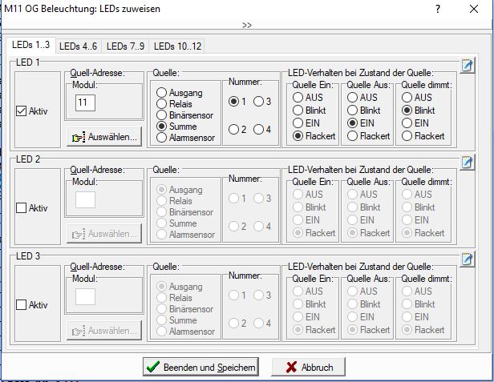The image size is (494, 382).
Task: Click Beenden und Speichern button
Action: pyautogui.click(x=200, y=368)
